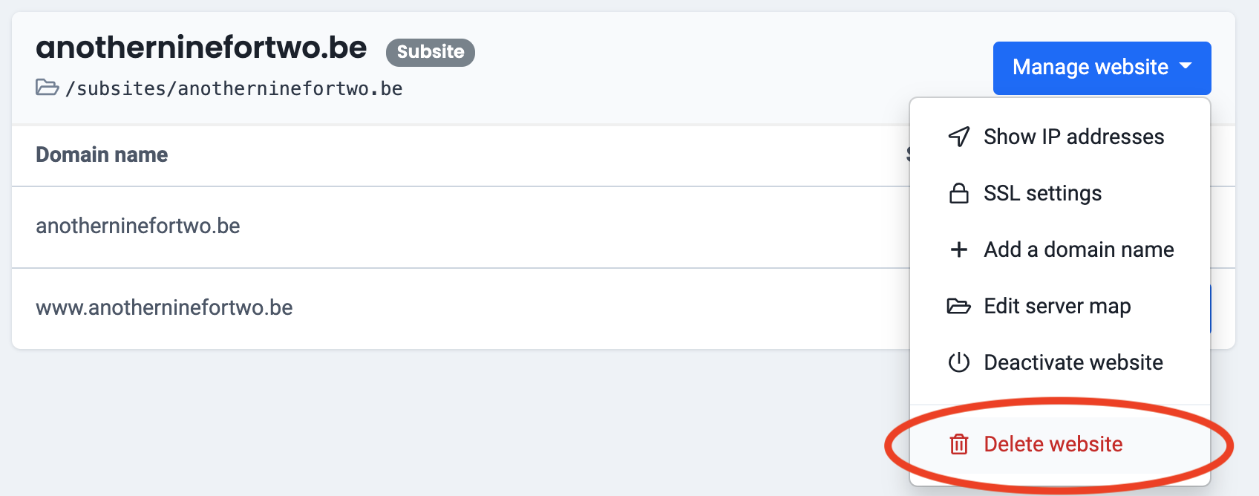Click the anotherninefortwo.be heading title
The height and width of the screenshot is (496, 1259).
(x=201, y=48)
